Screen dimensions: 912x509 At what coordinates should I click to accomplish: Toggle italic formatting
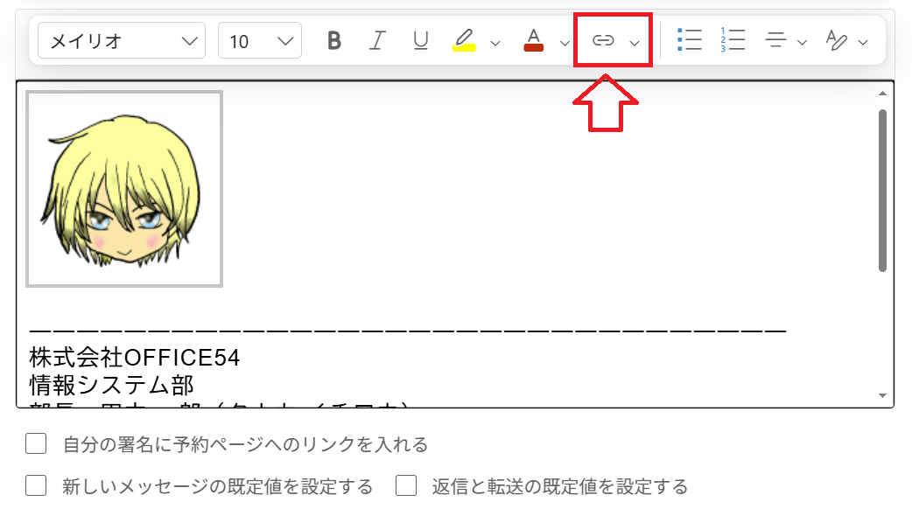pyautogui.click(x=377, y=41)
